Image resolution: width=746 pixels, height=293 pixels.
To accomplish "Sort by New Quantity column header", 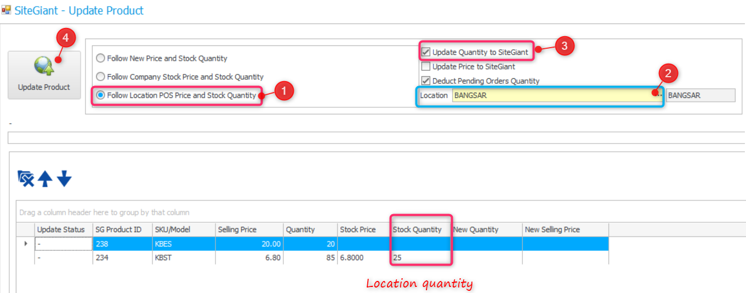I will [x=486, y=229].
